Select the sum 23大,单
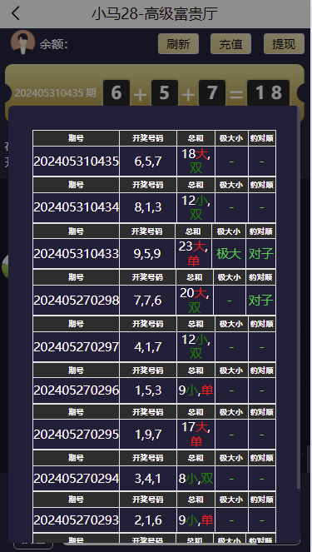The height and width of the screenshot is (552, 312). pos(194,253)
